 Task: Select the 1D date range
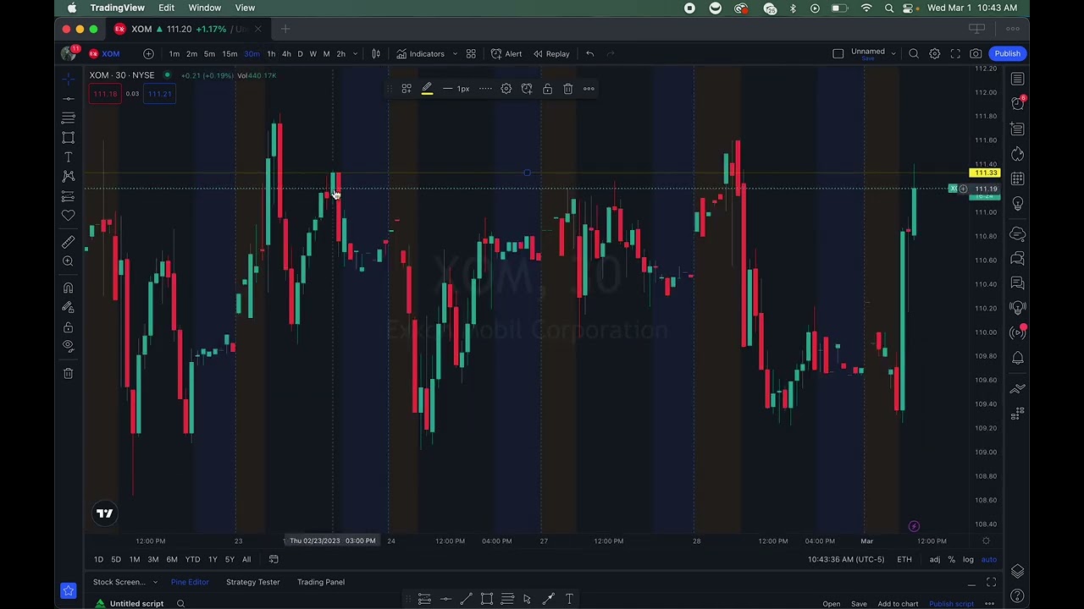click(98, 559)
